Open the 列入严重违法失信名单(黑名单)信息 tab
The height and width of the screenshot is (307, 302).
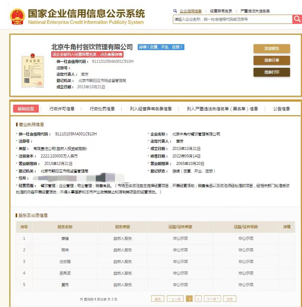[222, 109]
